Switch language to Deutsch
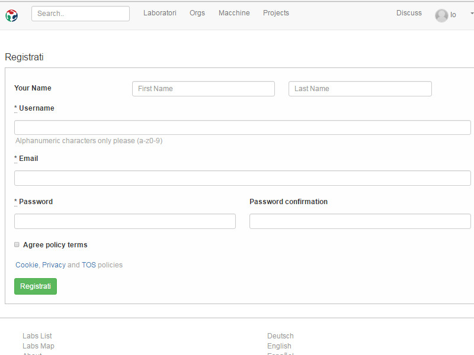Viewport: 474px width, 355px height. coord(280,336)
